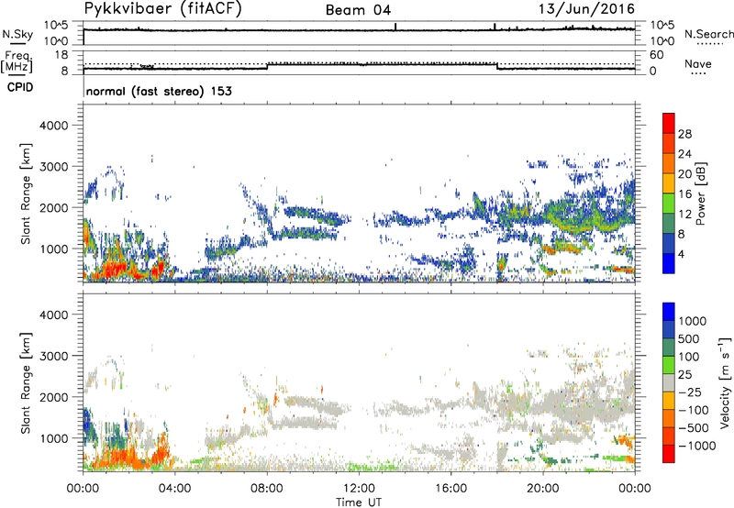The image size is (734, 508).
Task: Click the "Velocity [m s-1]" colorbar title
Action: coord(725,382)
